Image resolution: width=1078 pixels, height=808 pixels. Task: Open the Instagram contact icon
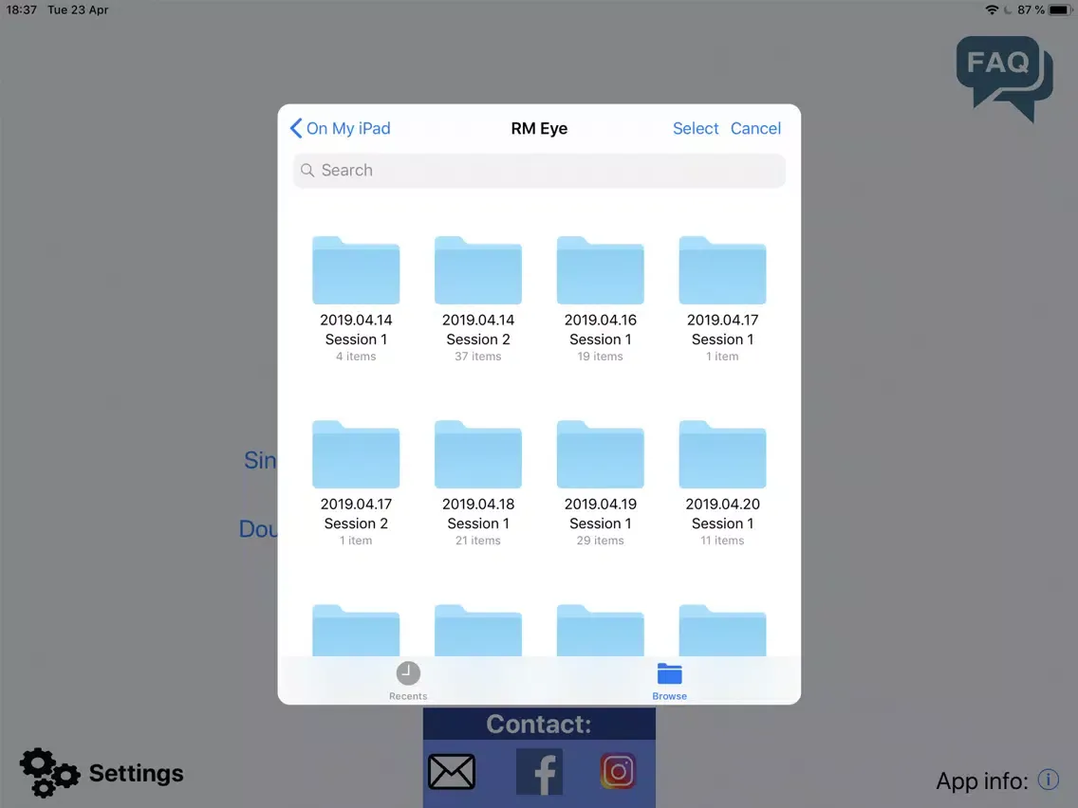tap(618, 771)
